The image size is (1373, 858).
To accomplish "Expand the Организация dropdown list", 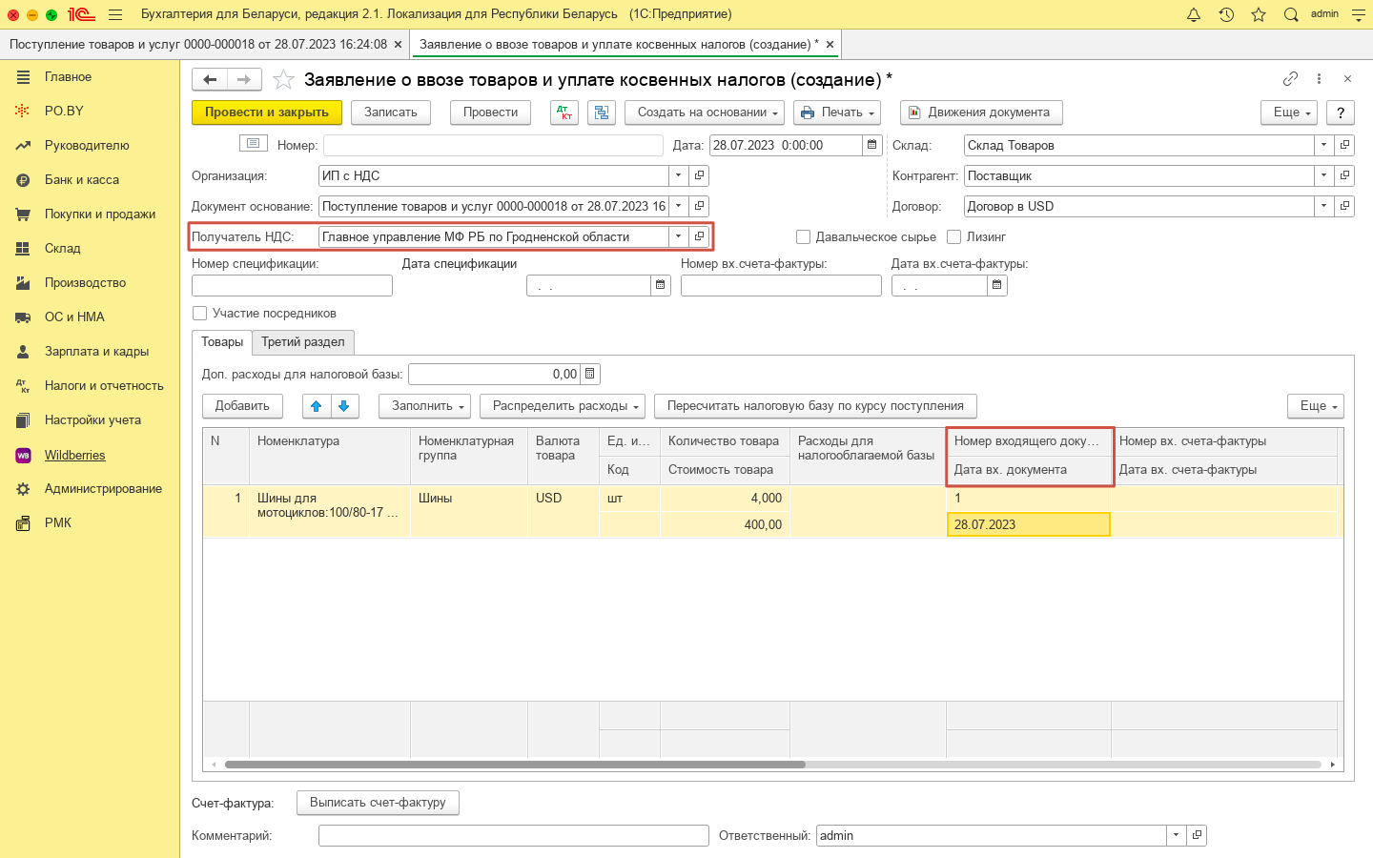I will pos(678,175).
